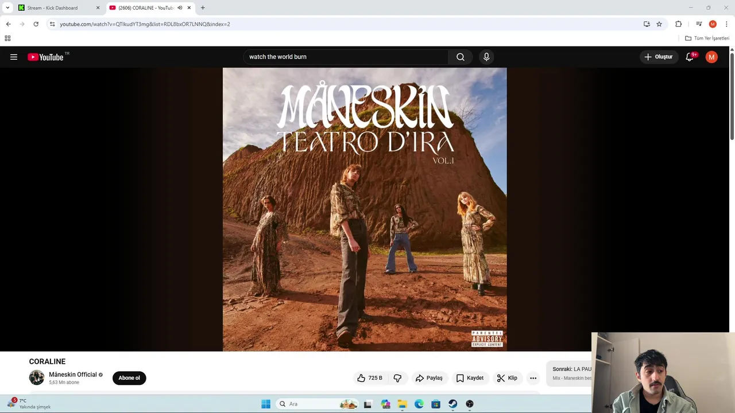Open File Explorer from taskbar
This screenshot has height=413, width=735.
(402, 404)
